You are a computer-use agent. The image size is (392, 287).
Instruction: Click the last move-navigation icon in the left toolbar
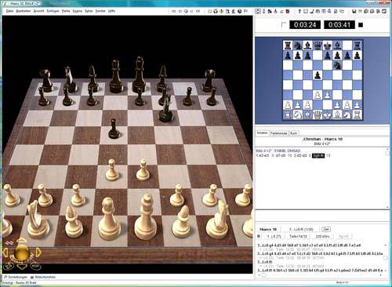click(198, 11)
